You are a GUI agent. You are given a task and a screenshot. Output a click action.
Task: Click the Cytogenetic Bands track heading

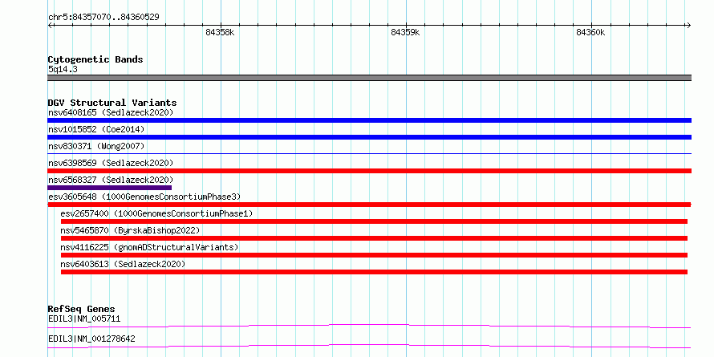click(x=95, y=59)
